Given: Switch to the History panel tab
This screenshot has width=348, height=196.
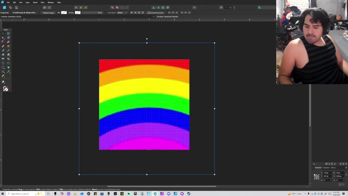Looking at the screenshot, I should coord(333,168).
